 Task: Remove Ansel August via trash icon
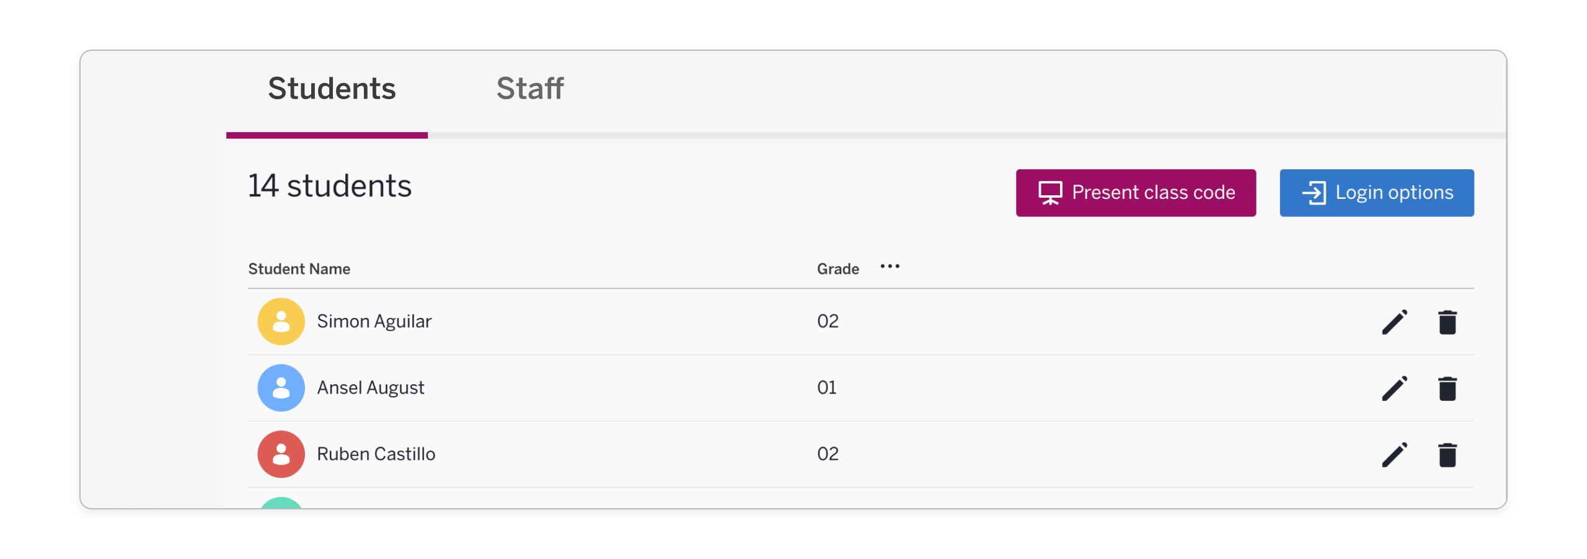pos(1447,389)
